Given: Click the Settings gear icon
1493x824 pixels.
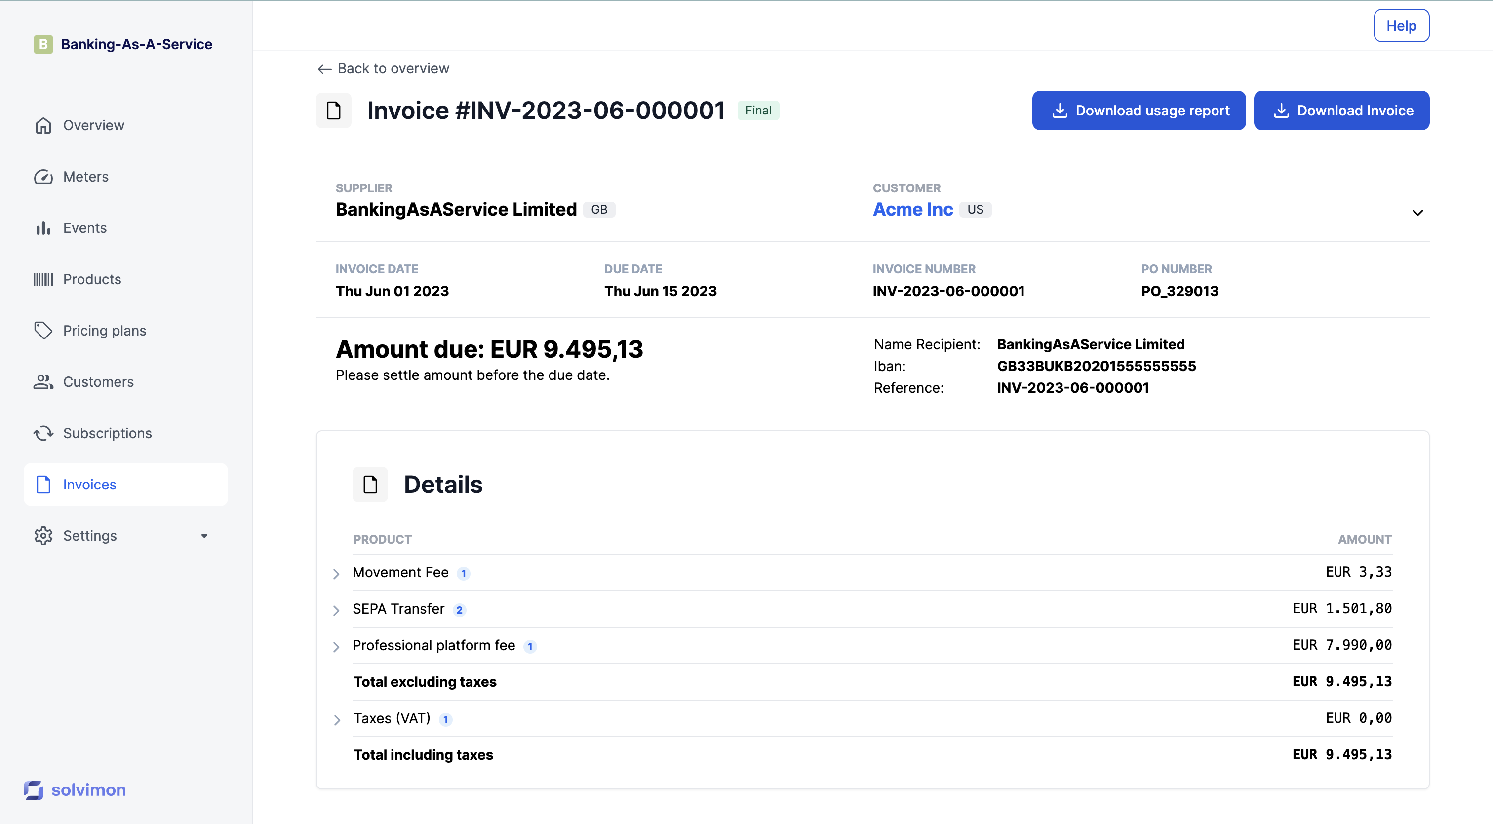Looking at the screenshot, I should [43, 536].
